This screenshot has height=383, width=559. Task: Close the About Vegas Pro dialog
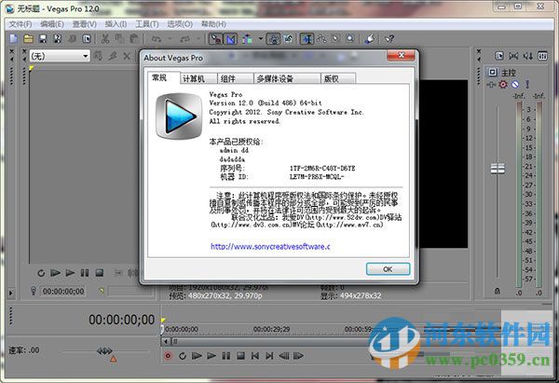pyautogui.click(x=401, y=55)
